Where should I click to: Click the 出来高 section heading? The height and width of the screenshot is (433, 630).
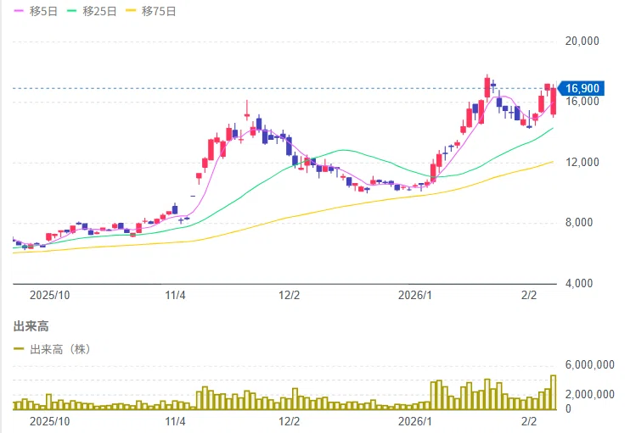pos(31,326)
